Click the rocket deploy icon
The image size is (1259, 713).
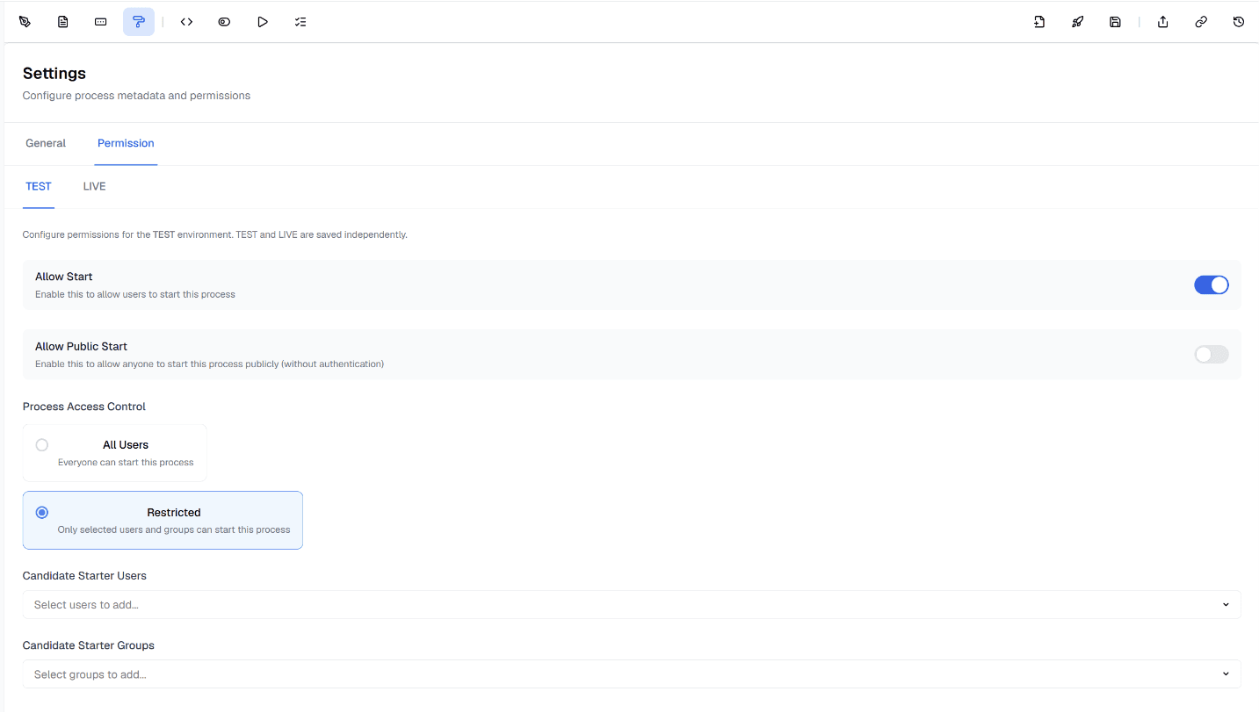[x=1077, y=22]
